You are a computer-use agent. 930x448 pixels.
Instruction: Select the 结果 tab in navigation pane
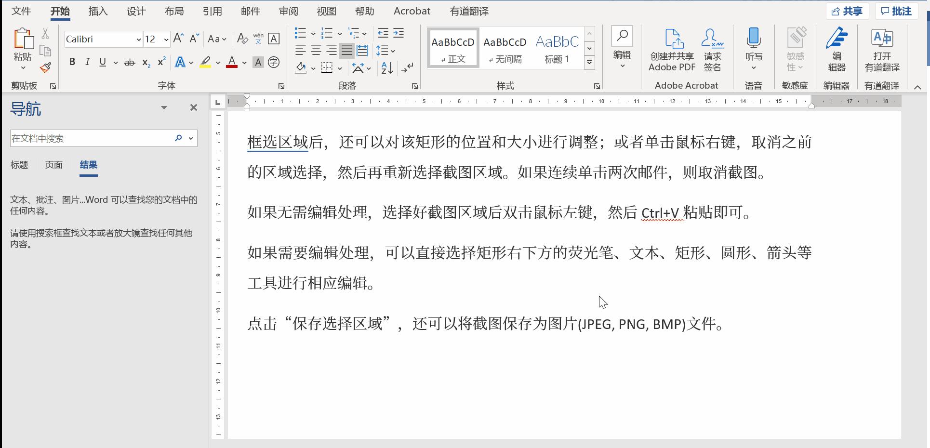(x=89, y=164)
